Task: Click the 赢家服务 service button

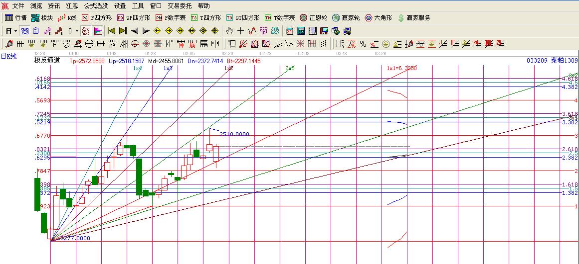Action: (414, 18)
